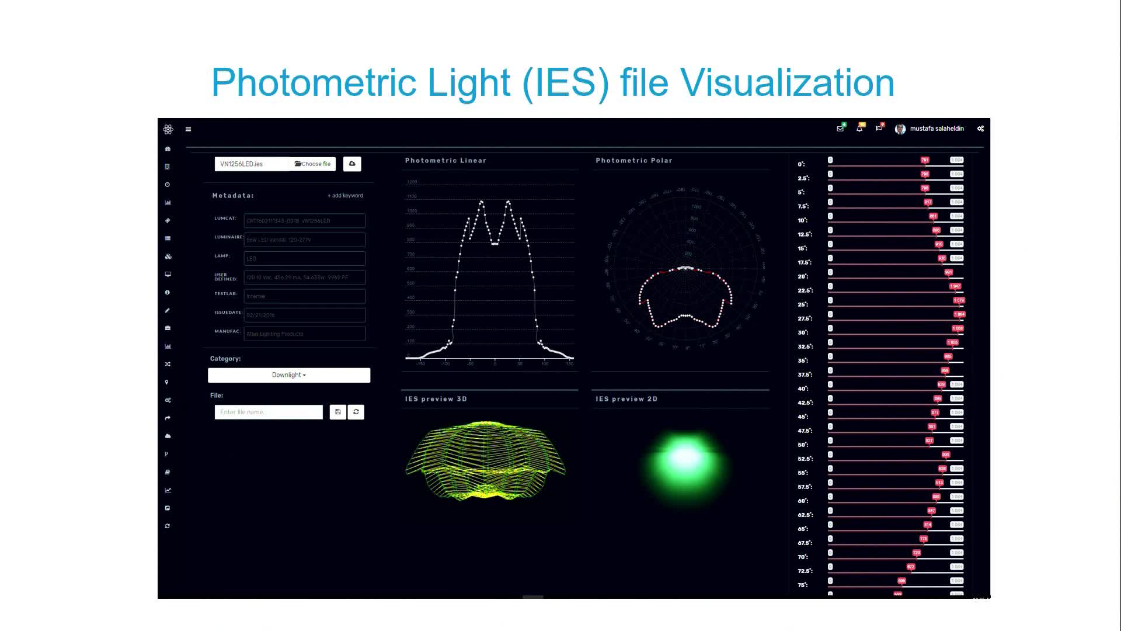Click the save icon beside file name field
1121x631 pixels.
coord(337,412)
